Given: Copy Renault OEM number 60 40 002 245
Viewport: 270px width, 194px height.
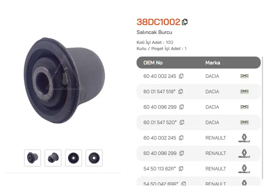Looking at the screenshot, I should click(181, 138).
